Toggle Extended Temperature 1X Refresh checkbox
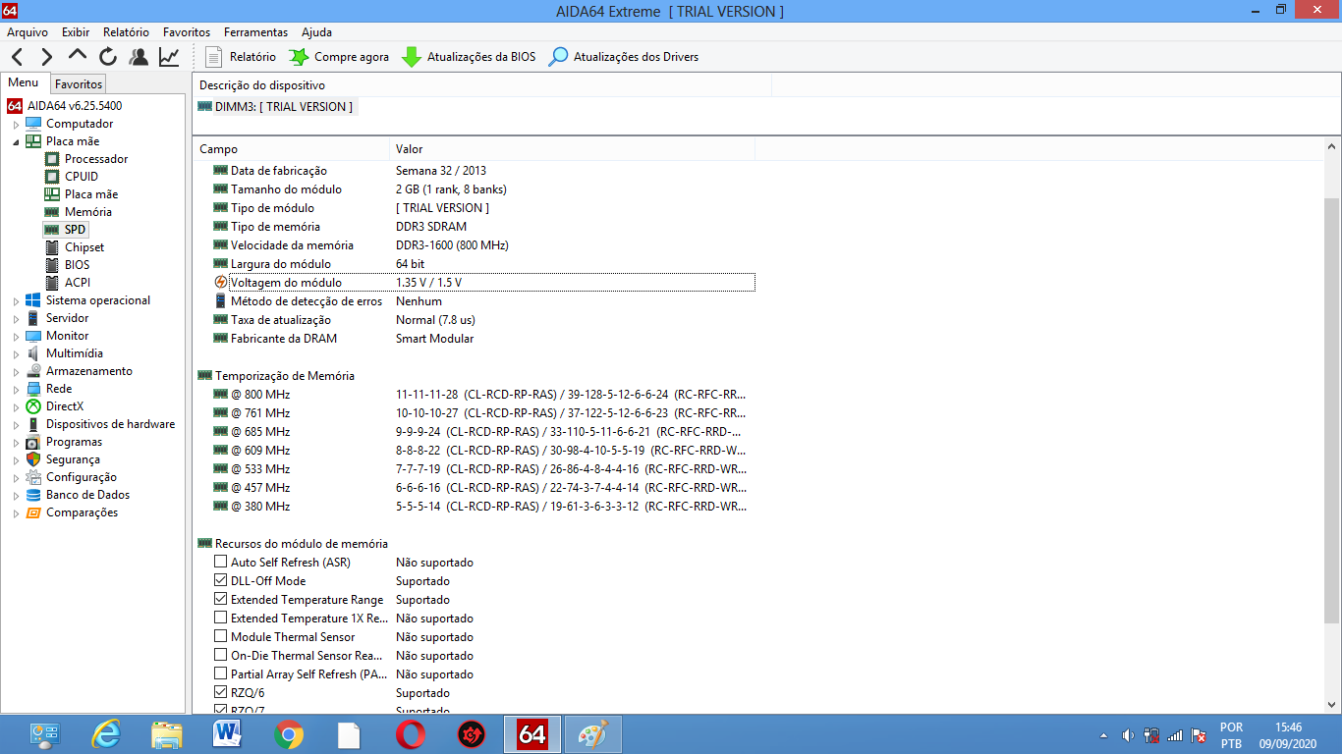The width and height of the screenshot is (1342, 754). point(220,619)
